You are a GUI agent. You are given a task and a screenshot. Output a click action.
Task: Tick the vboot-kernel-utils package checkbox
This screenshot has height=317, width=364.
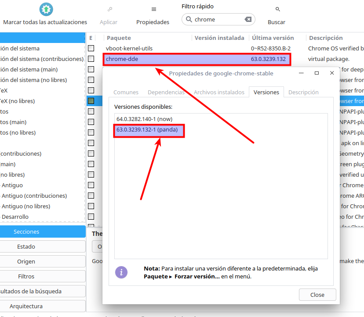coord(91,48)
